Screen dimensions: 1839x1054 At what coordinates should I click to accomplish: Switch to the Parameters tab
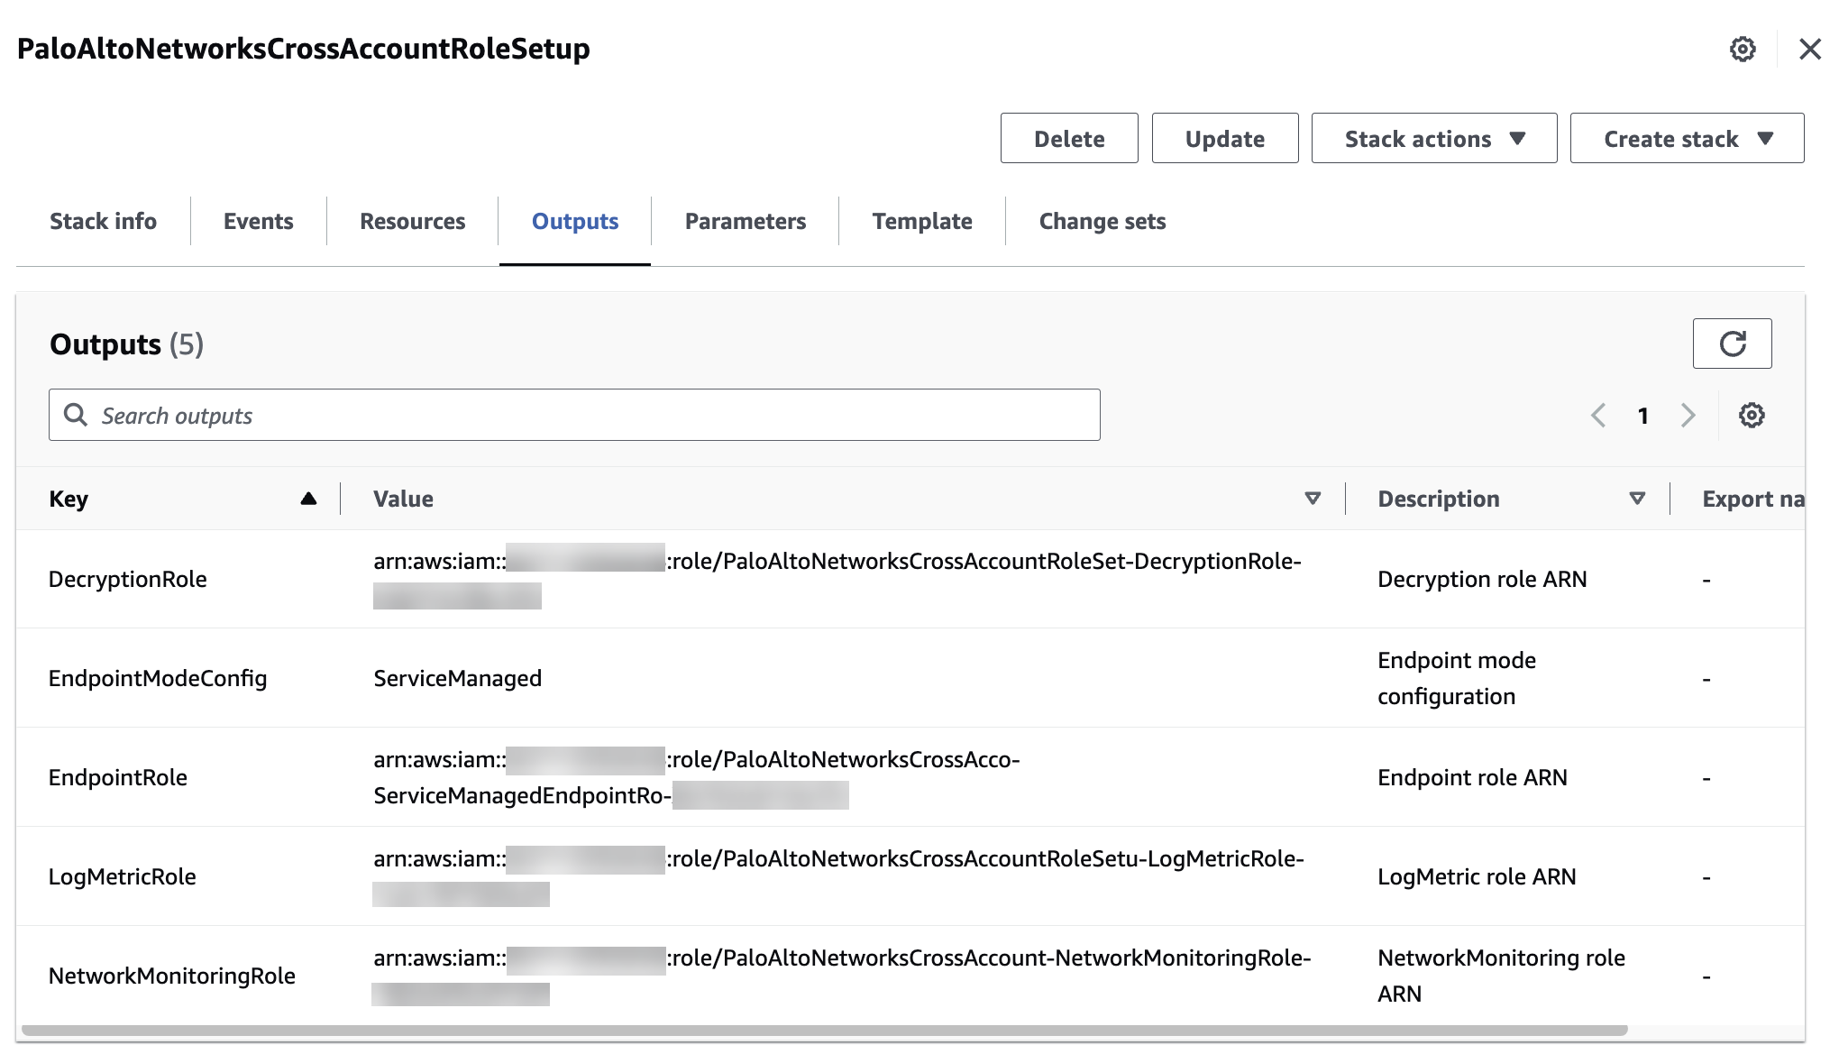[x=745, y=222]
